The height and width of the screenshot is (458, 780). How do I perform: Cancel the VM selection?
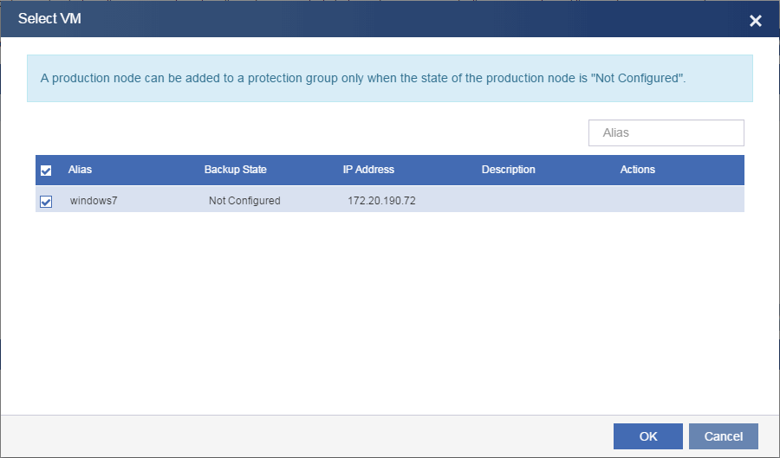pos(724,436)
